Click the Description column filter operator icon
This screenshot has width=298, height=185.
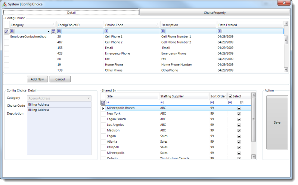pyautogui.click(x=163, y=31)
